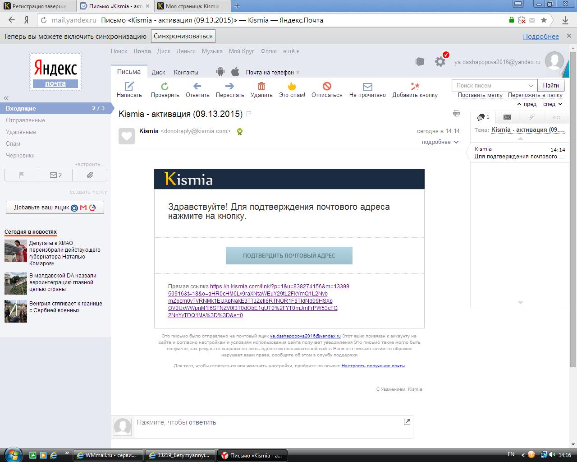Switch to the Письма tab
577x462 pixels.
[129, 72]
